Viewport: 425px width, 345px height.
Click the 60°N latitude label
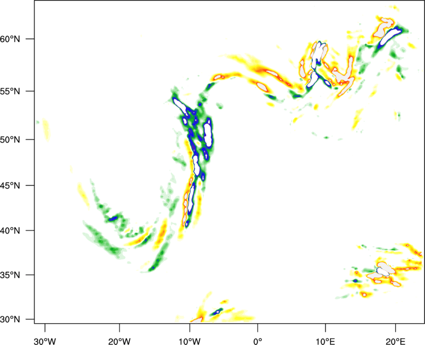[x=10, y=39]
